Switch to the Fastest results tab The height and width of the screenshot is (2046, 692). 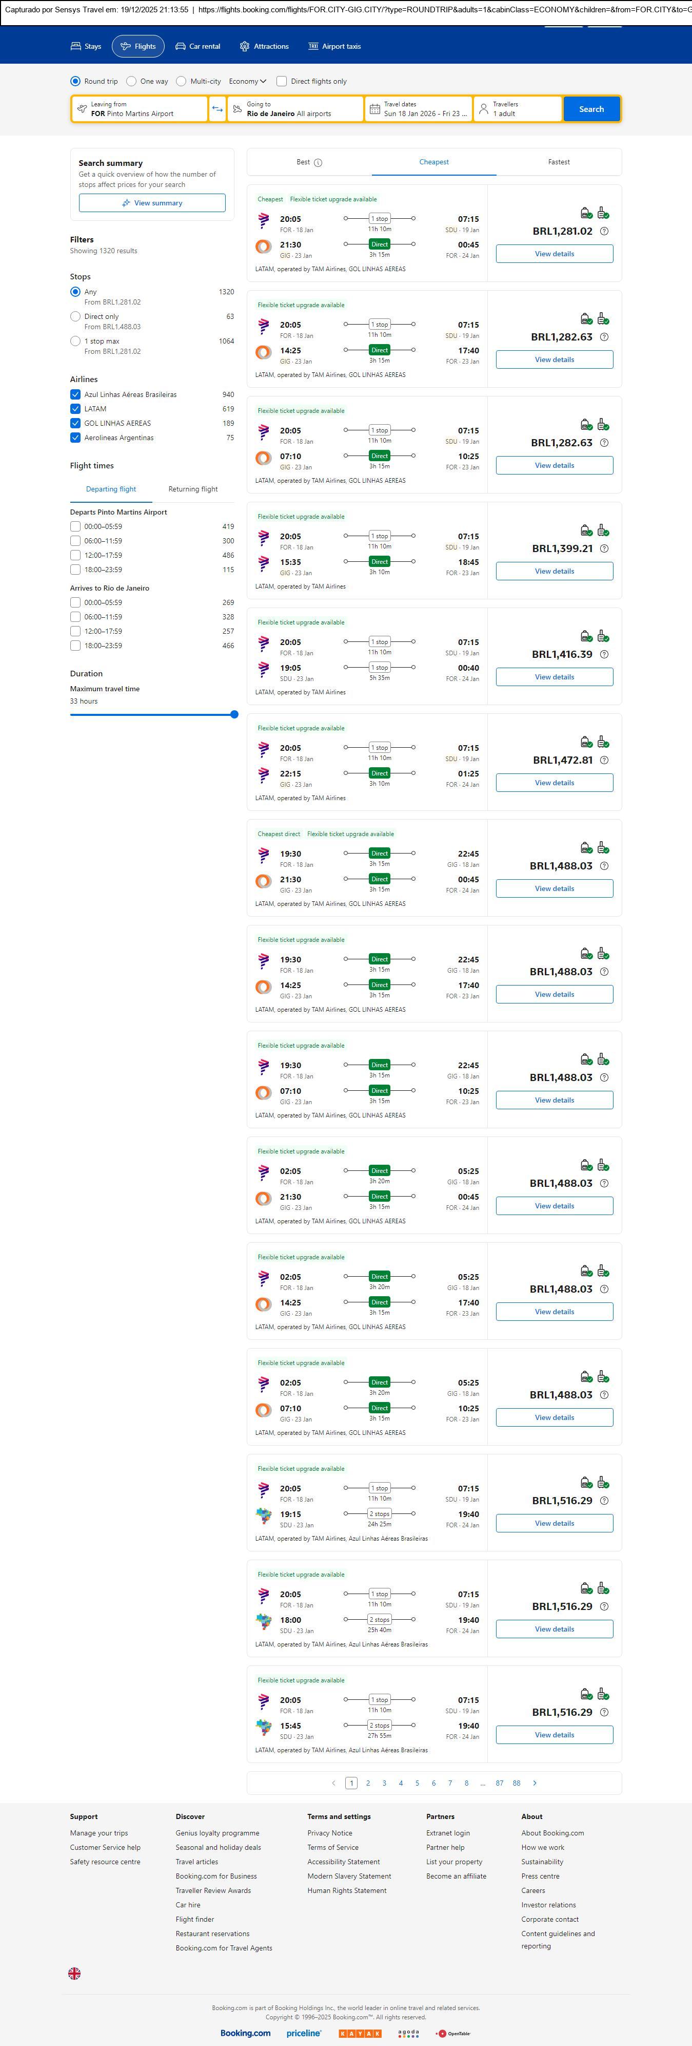point(559,162)
